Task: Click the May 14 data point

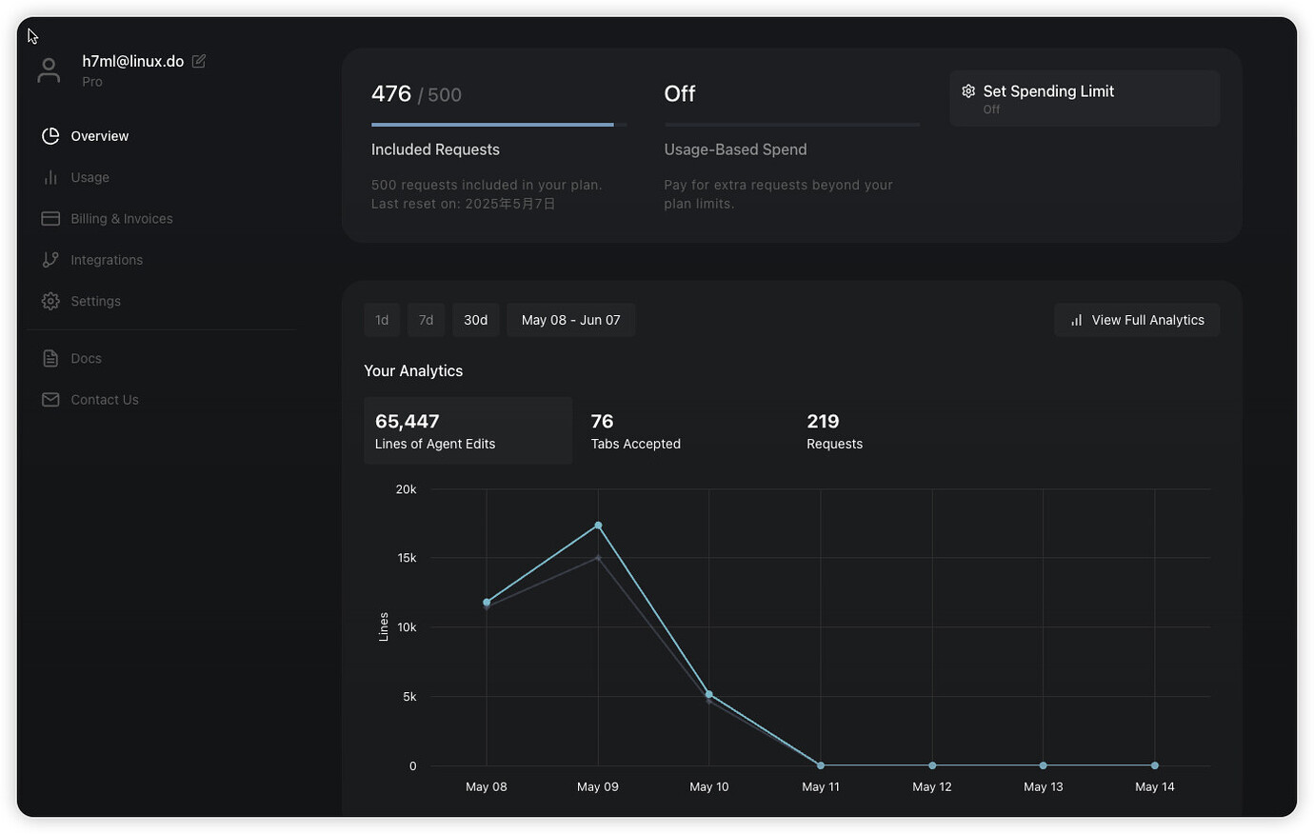Action: pyautogui.click(x=1155, y=765)
